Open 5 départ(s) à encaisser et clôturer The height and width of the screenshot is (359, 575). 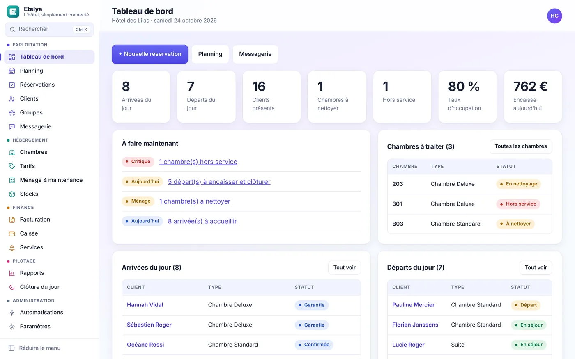tap(219, 182)
